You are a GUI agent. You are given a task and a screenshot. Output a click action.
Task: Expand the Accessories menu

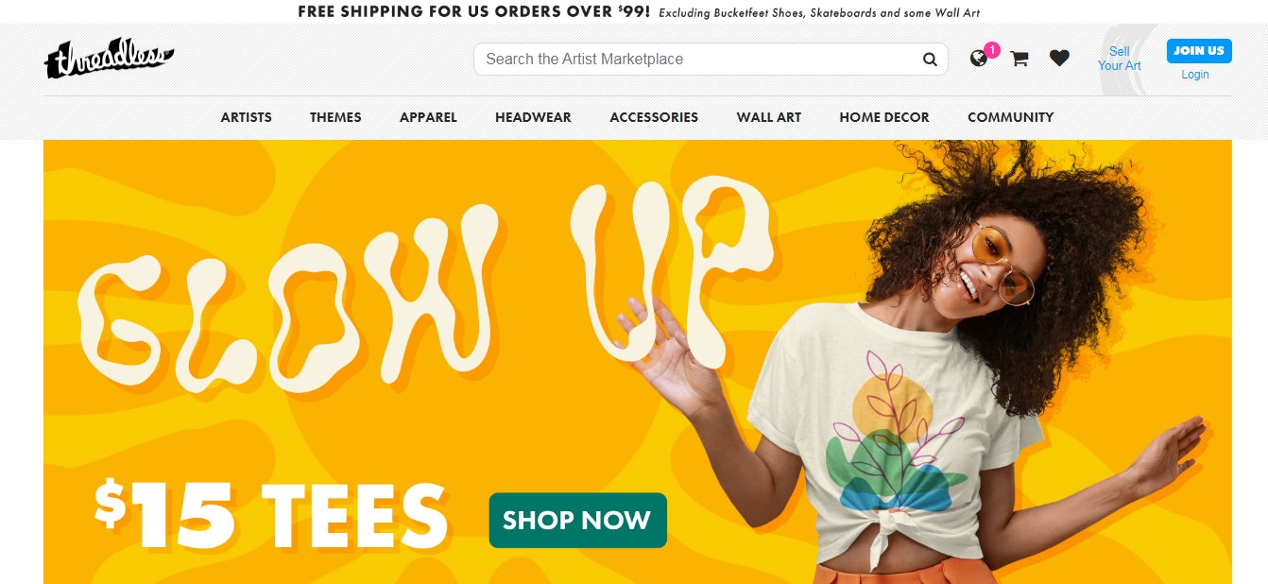click(654, 117)
